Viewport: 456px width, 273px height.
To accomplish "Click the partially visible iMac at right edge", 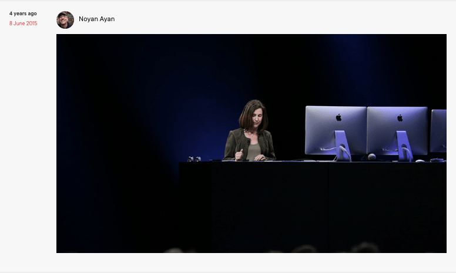I will 439,130.
